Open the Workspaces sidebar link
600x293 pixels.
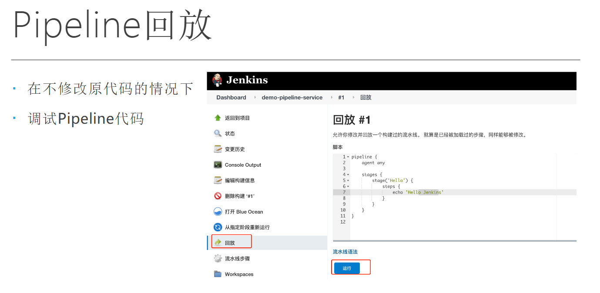point(239,274)
